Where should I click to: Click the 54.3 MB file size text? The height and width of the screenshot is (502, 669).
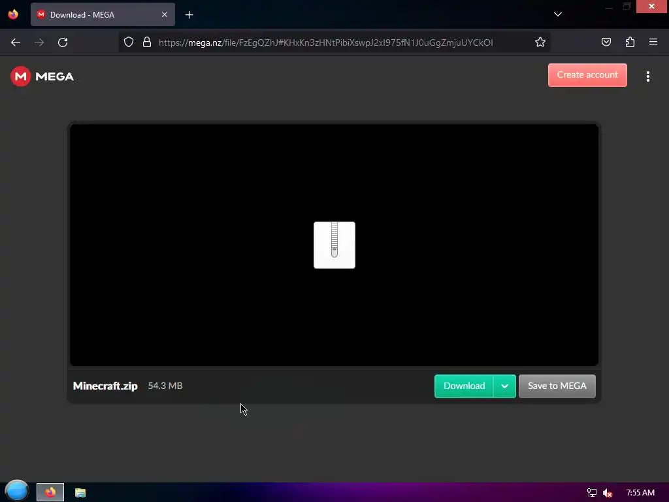tap(165, 386)
